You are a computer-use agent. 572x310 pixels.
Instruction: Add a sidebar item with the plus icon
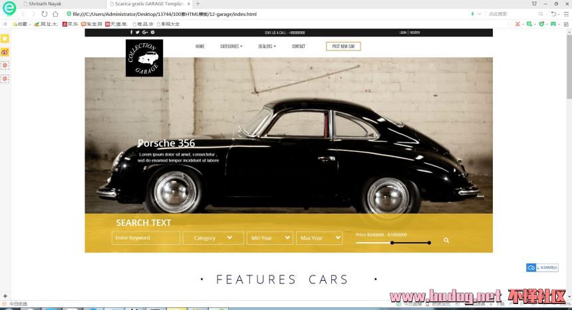(x=5, y=296)
